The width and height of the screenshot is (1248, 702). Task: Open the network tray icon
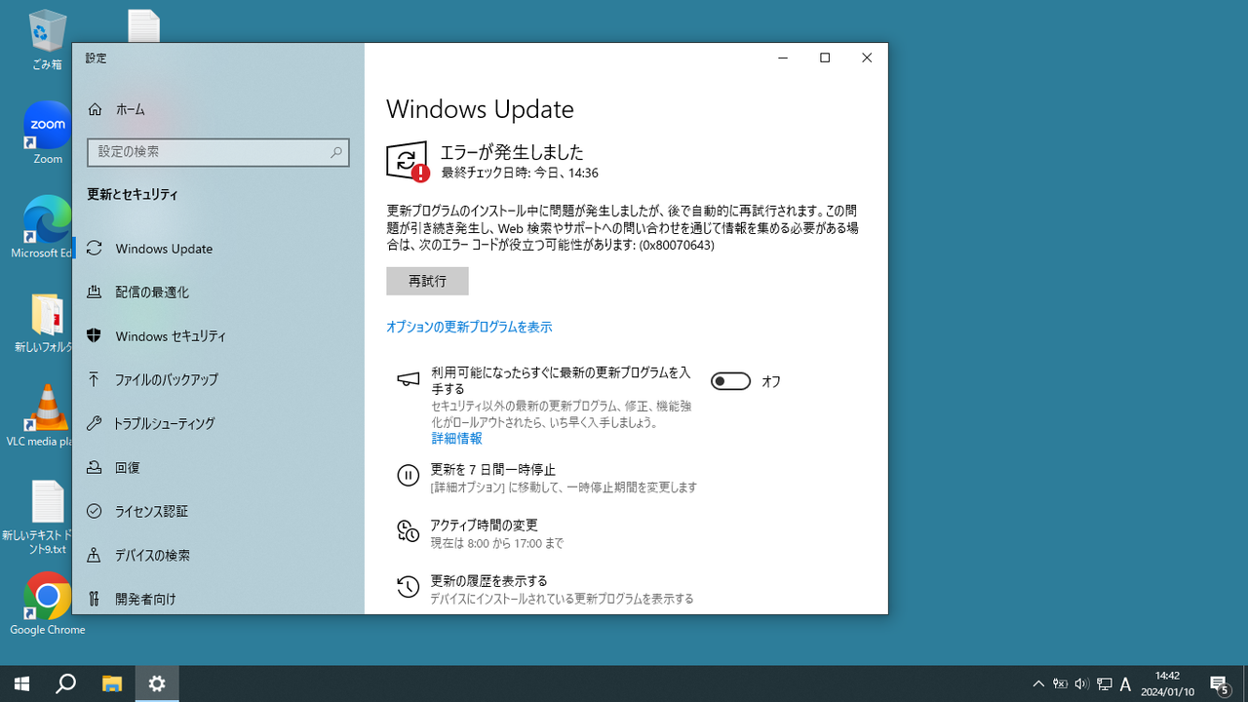point(1104,684)
